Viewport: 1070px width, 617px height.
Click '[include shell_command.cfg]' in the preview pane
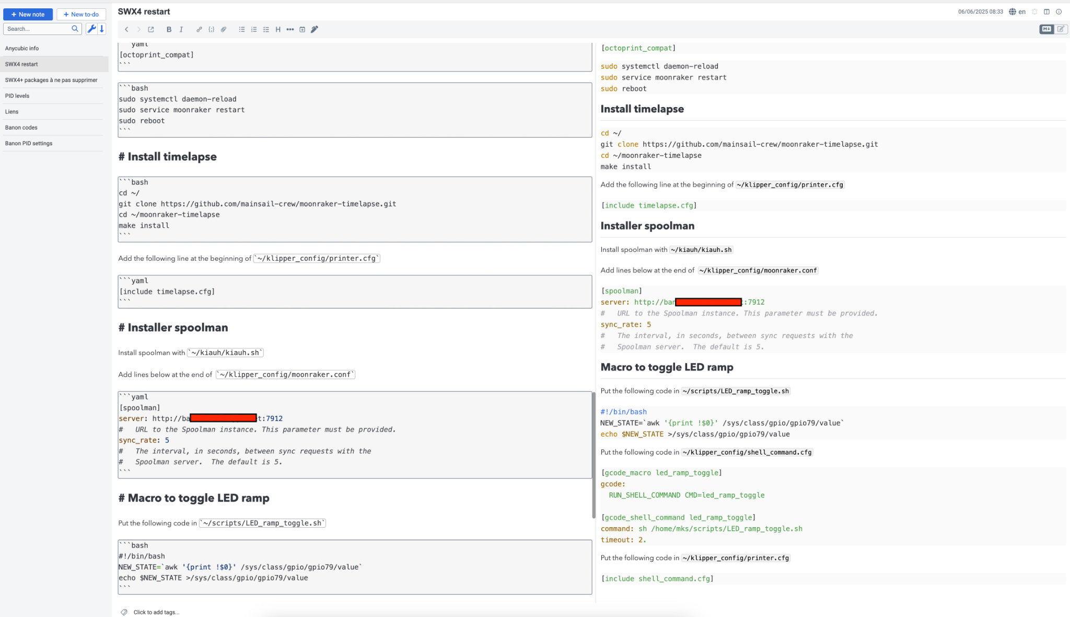[657, 578]
